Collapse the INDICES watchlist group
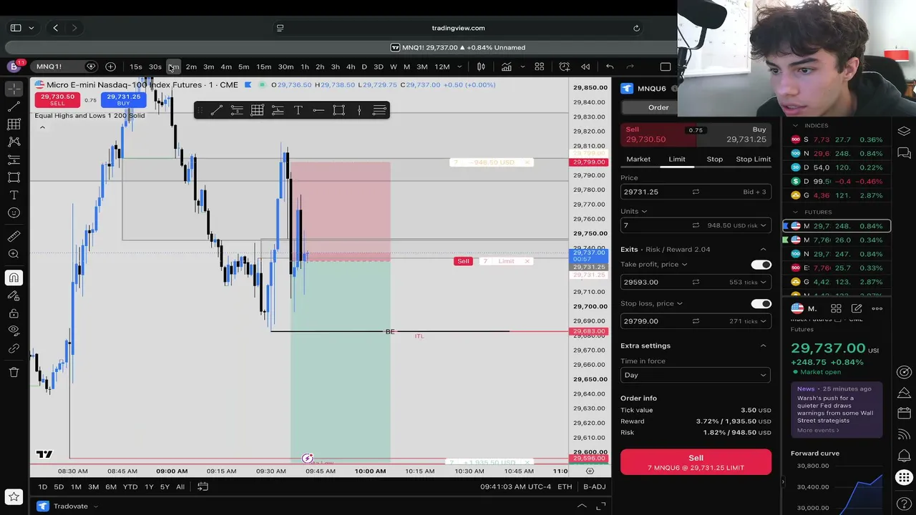The width and height of the screenshot is (916, 515). tap(794, 126)
